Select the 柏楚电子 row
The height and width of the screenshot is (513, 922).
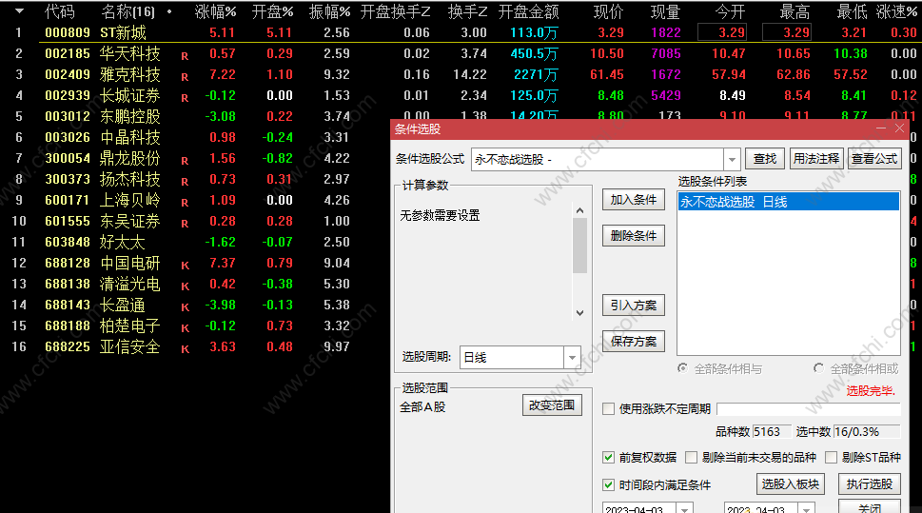click(194, 326)
